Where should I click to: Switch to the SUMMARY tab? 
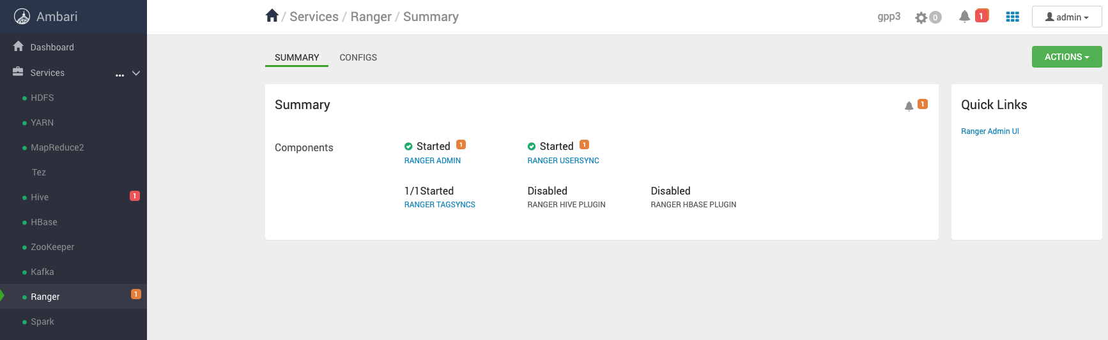[x=297, y=57]
